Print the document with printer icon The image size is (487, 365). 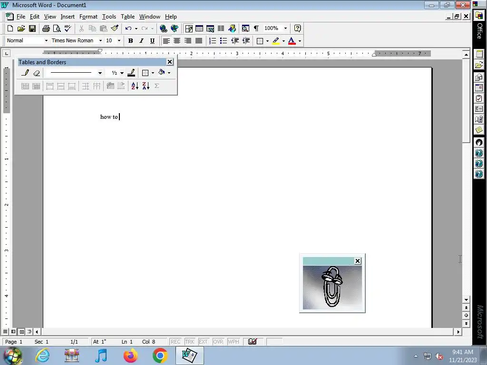pos(46,29)
